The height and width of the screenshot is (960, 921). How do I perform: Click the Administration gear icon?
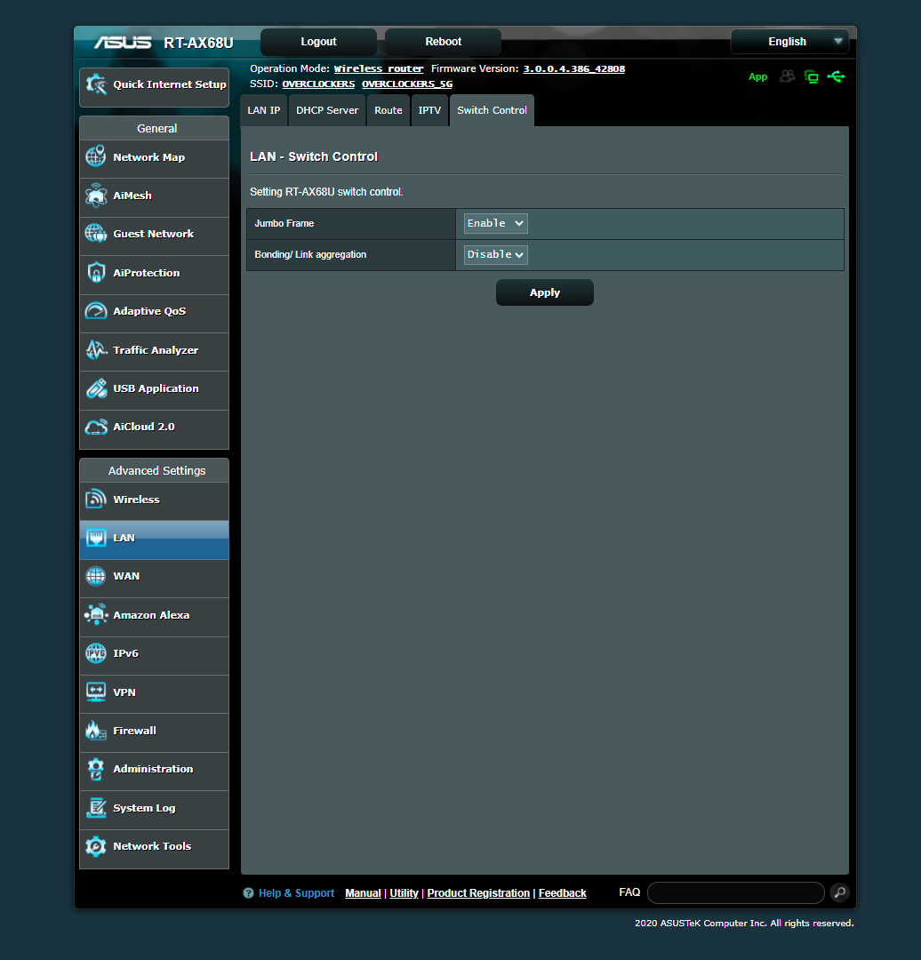(96, 769)
